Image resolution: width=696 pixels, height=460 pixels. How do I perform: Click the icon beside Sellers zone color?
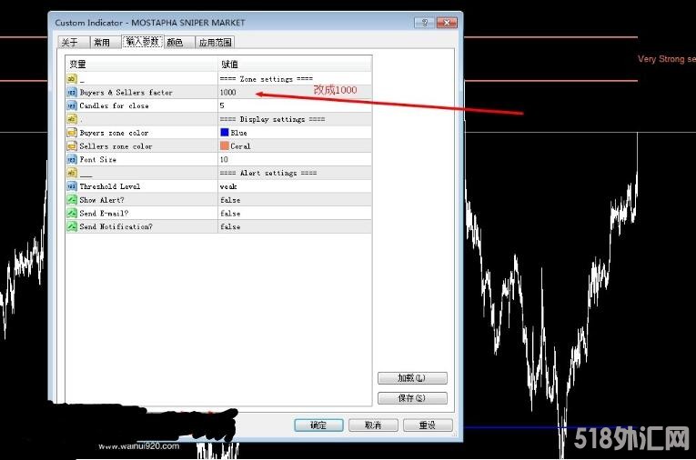[72, 146]
